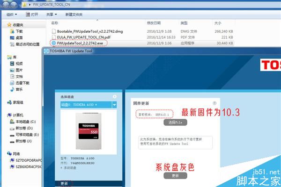The height and width of the screenshot is (187, 281).
Task: Select 计算机 in the sidebar
Action: [15, 115]
